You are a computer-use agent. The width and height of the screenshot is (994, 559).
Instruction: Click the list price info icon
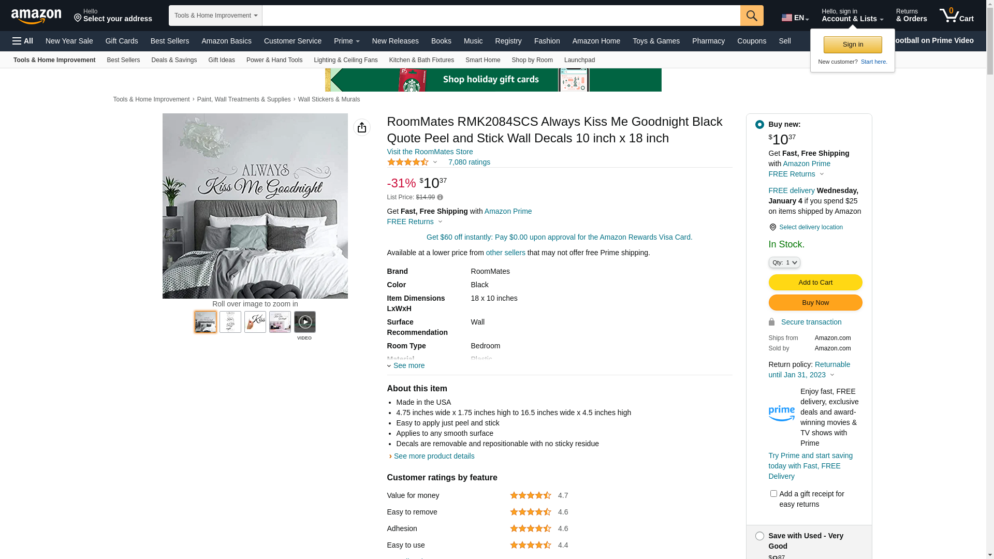(440, 197)
